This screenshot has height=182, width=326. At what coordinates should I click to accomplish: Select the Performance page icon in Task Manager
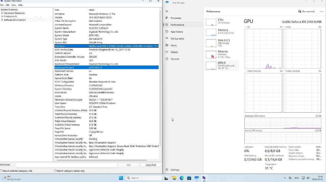(x=167, y=25)
